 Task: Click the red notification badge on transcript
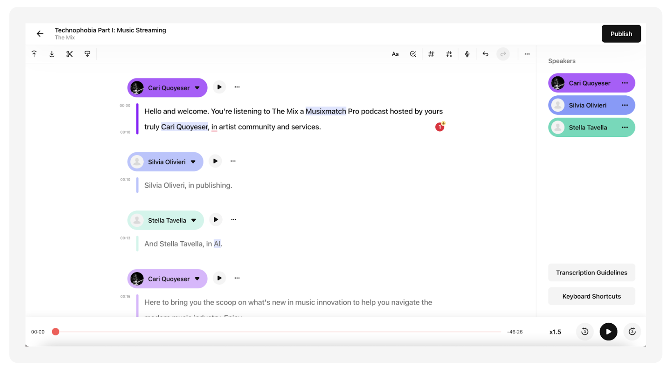[x=440, y=127]
